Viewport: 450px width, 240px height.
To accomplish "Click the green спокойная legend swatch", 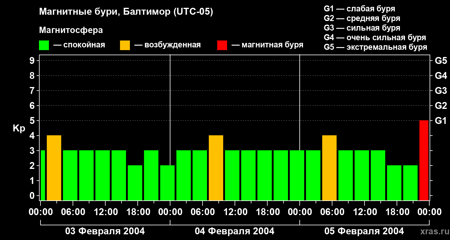I will (x=44, y=45).
